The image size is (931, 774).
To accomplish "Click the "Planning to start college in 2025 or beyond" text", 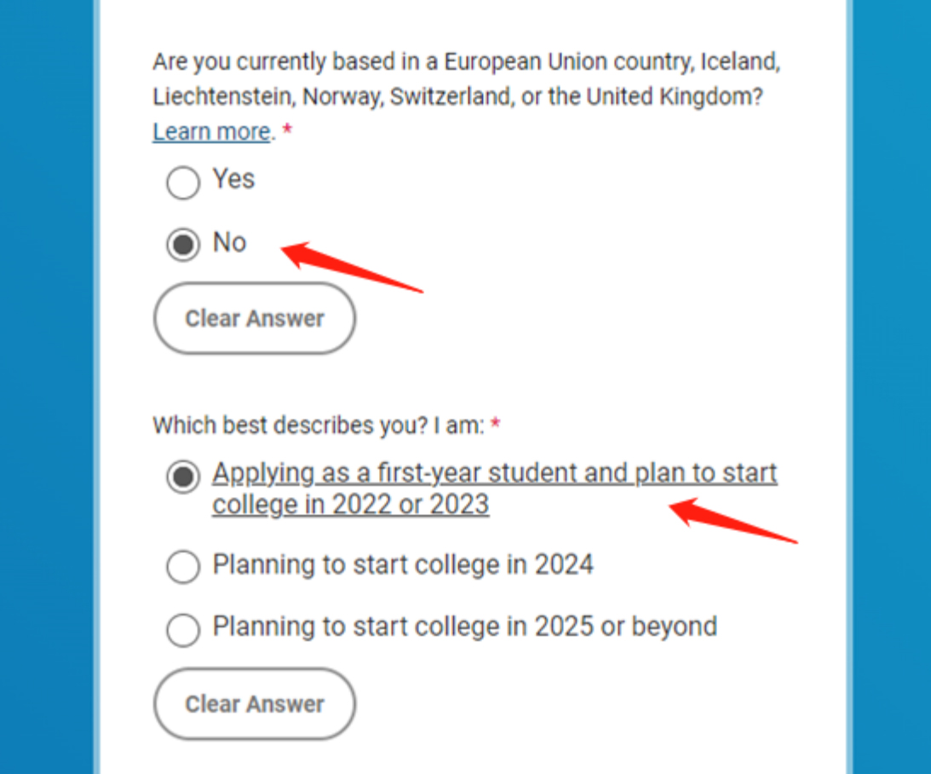I will [464, 627].
